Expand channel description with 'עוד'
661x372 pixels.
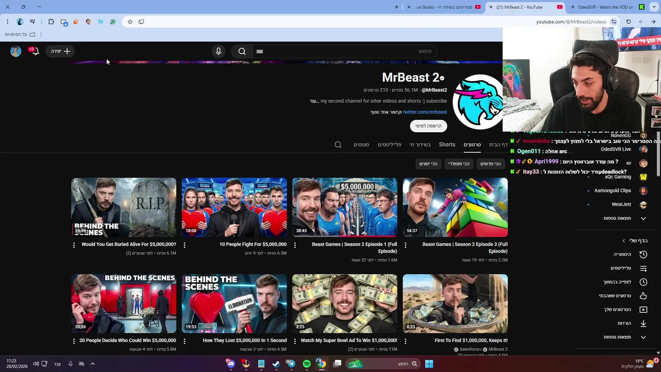(x=313, y=101)
